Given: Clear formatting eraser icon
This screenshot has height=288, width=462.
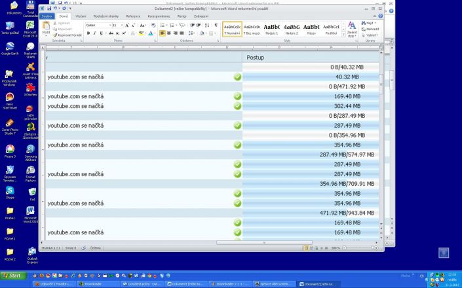Looking at the screenshot, I should [x=153, y=26].
